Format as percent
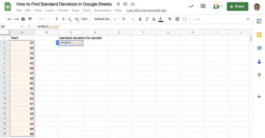 [63, 19]
